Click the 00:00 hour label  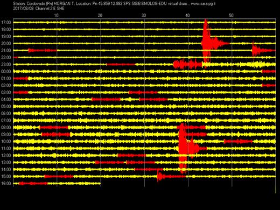pos(6,72)
